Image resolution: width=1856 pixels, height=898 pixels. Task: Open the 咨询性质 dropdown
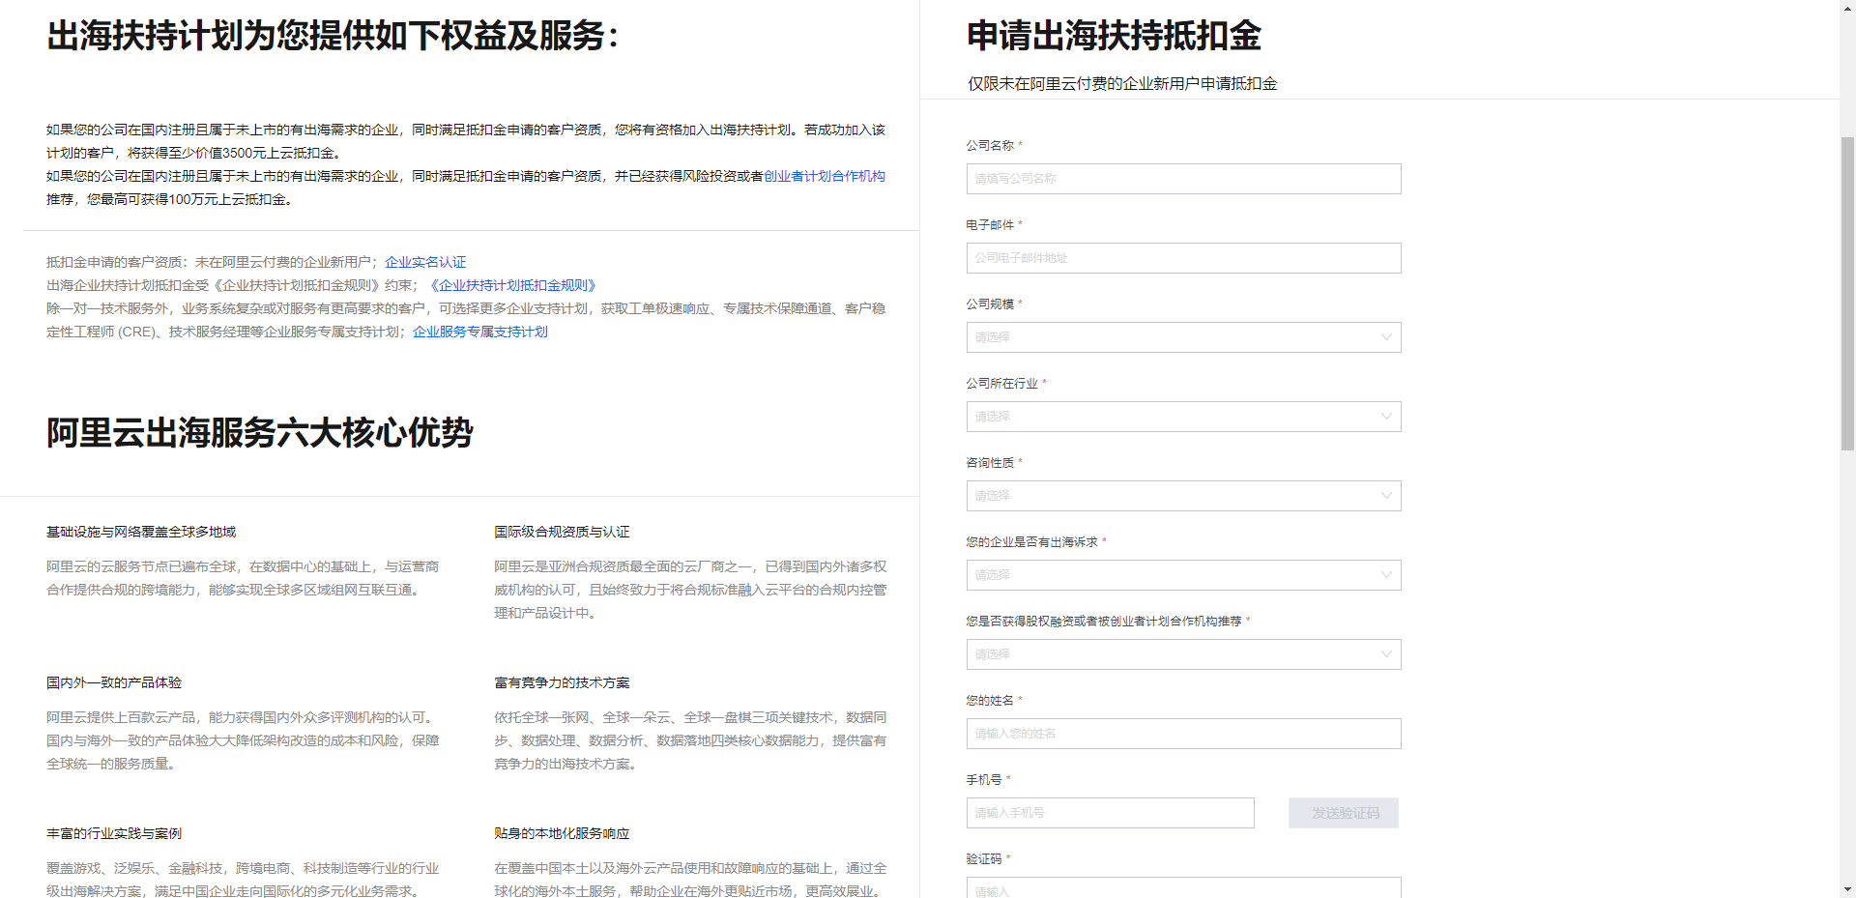1183,496
